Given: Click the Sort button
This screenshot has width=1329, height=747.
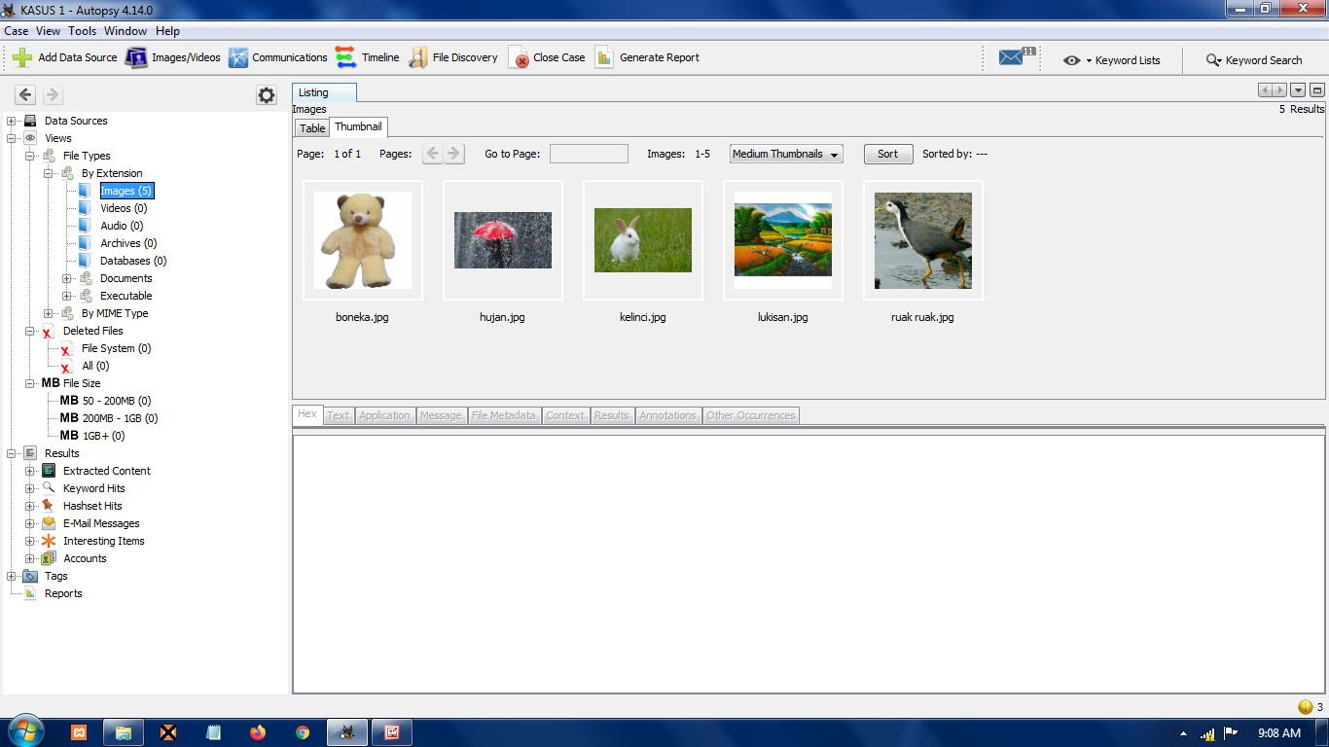Looking at the screenshot, I should coord(887,154).
